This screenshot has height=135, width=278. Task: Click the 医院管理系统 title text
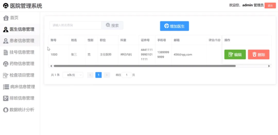click(26, 6)
